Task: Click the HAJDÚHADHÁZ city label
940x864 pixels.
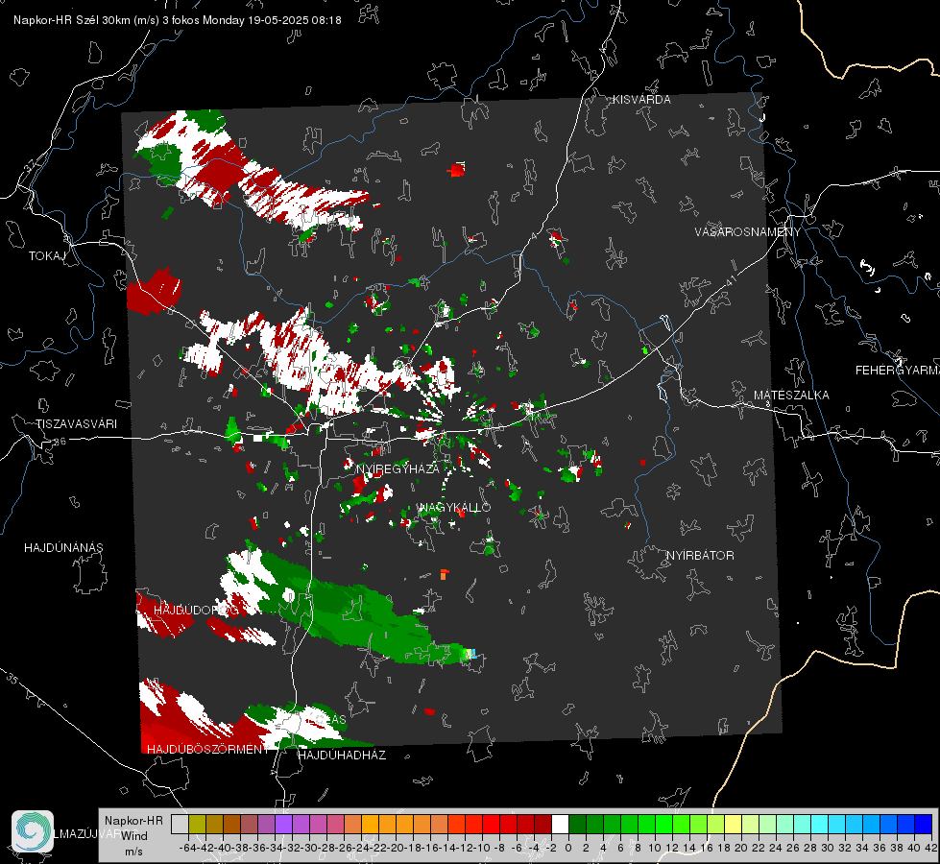Action: coord(342,756)
